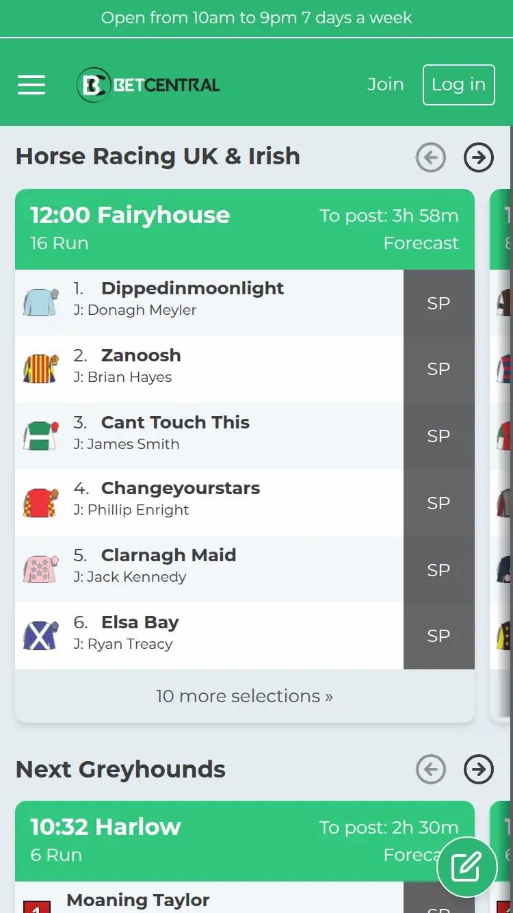Image resolution: width=513 pixels, height=913 pixels.
Task: Click Dippedinmoonlight's jockey silks icon
Action: (40, 302)
